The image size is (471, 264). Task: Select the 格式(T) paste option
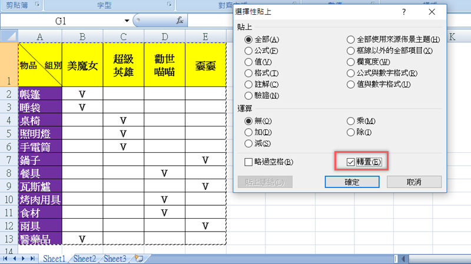pos(261,73)
